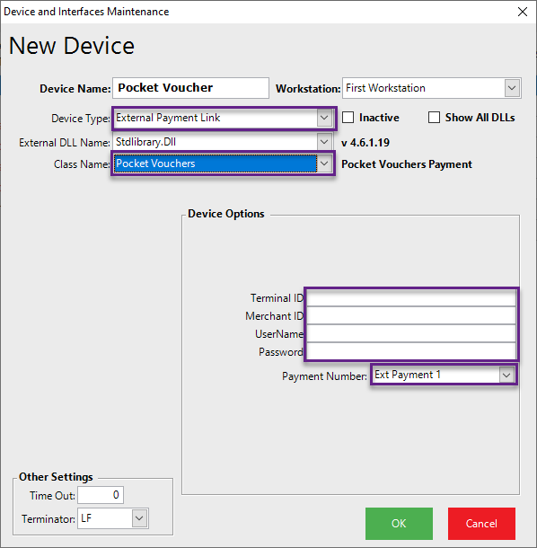Select the UserName input field
Viewport: 537px width, 548px height.
pyautogui.click(x=411, y=334)
